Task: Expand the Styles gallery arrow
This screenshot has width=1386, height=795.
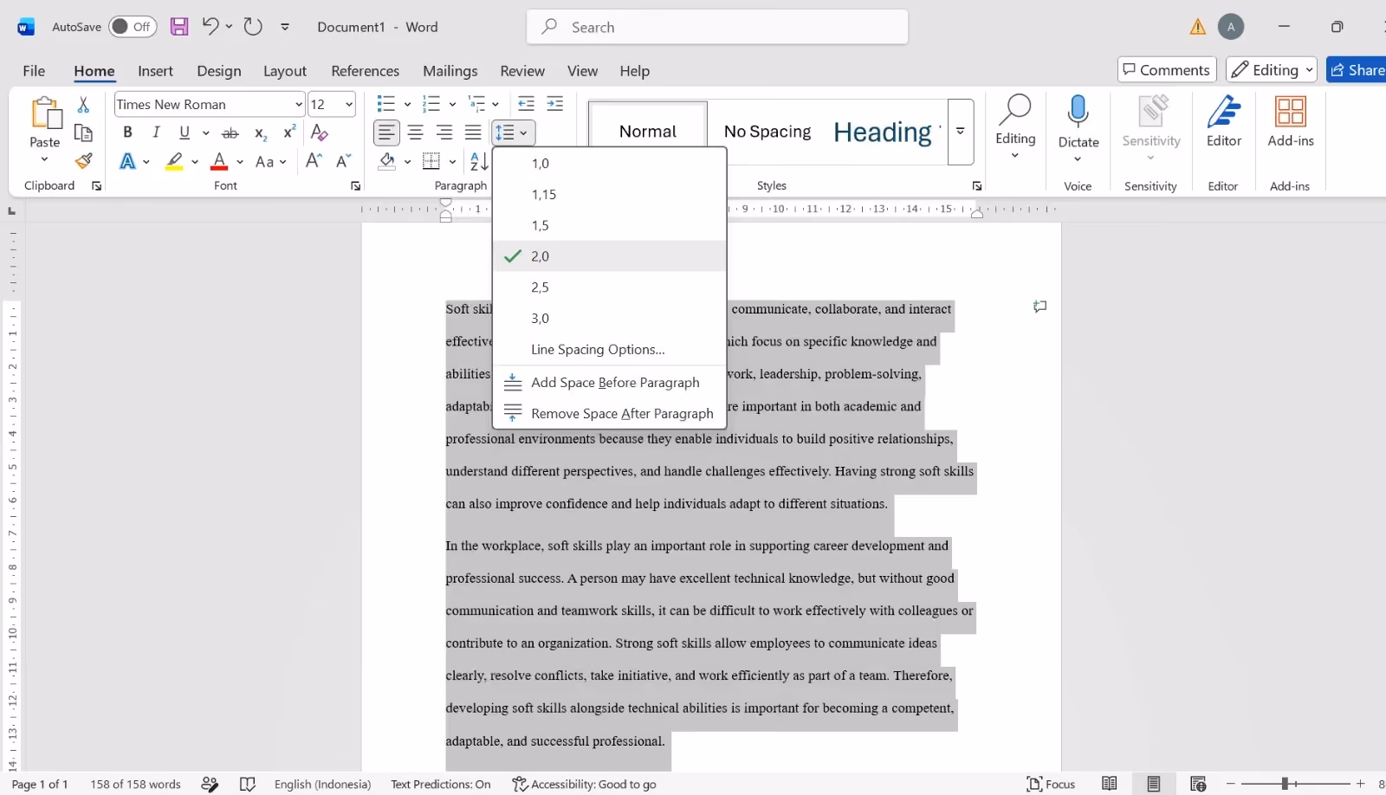Action: point(961,132)
